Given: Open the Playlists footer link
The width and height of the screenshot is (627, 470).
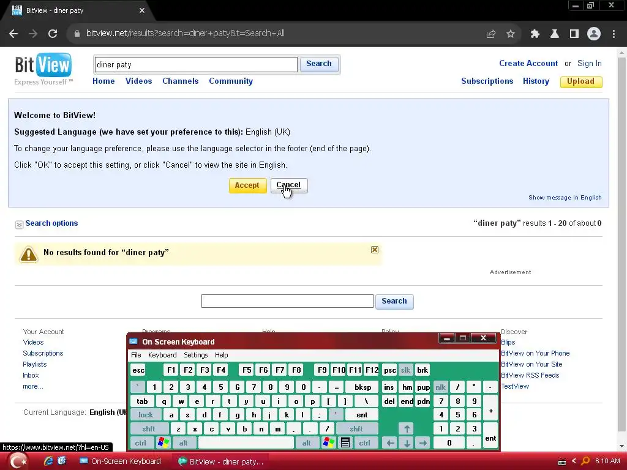Looking at the screenshot, I should (35, 364).
